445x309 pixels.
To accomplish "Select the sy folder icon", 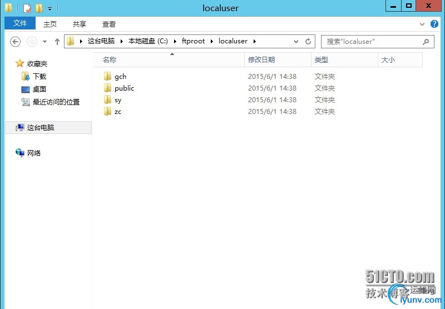I will click(x=107, y=99).
